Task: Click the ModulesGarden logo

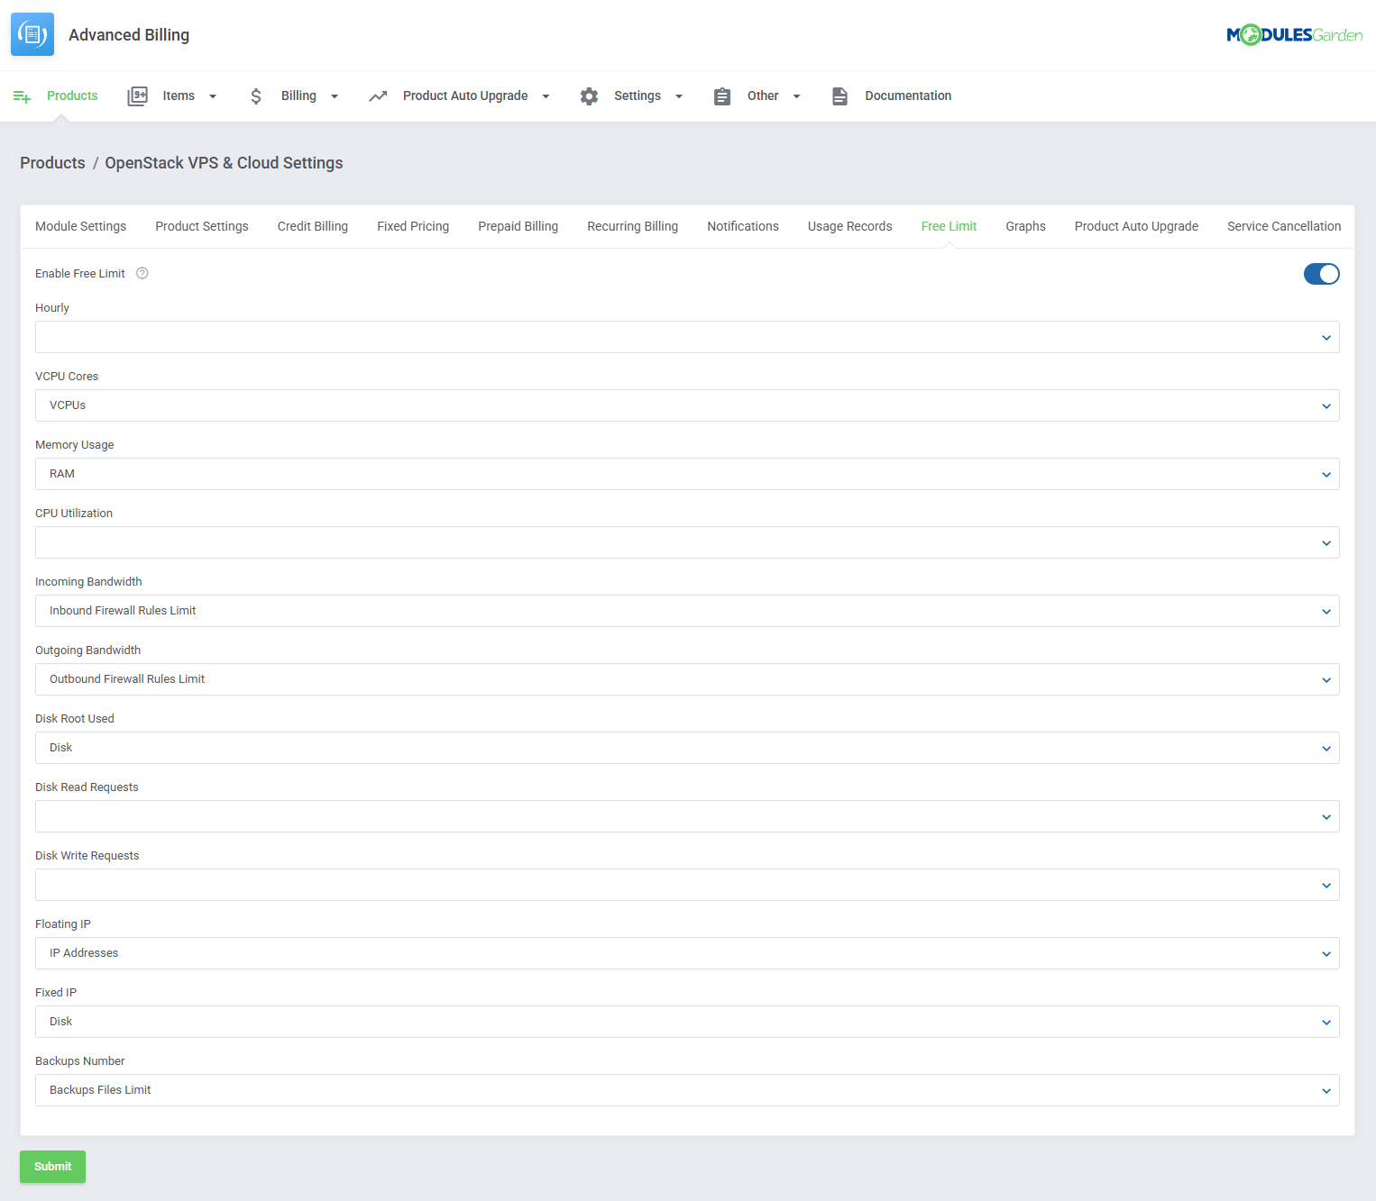Action: [x=1295, y=34]
